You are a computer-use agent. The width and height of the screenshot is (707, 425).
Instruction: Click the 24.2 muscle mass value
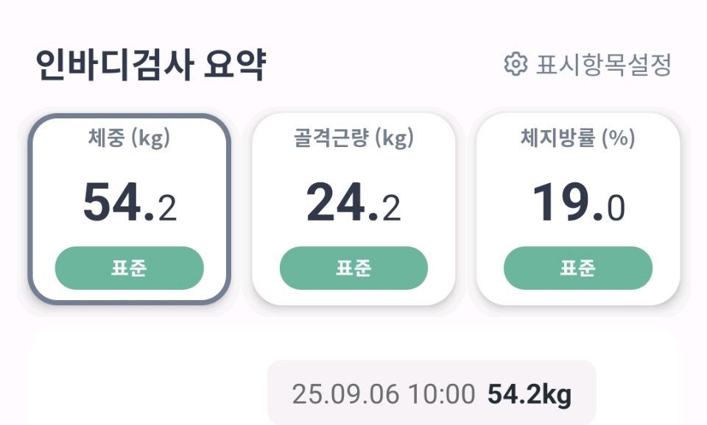coord(353,202)
